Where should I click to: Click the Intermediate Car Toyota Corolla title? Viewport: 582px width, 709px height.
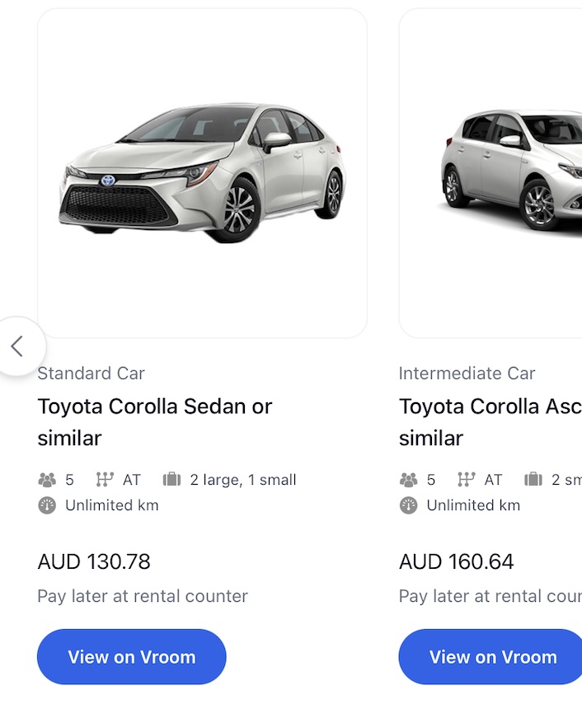[x=490, y=421]
